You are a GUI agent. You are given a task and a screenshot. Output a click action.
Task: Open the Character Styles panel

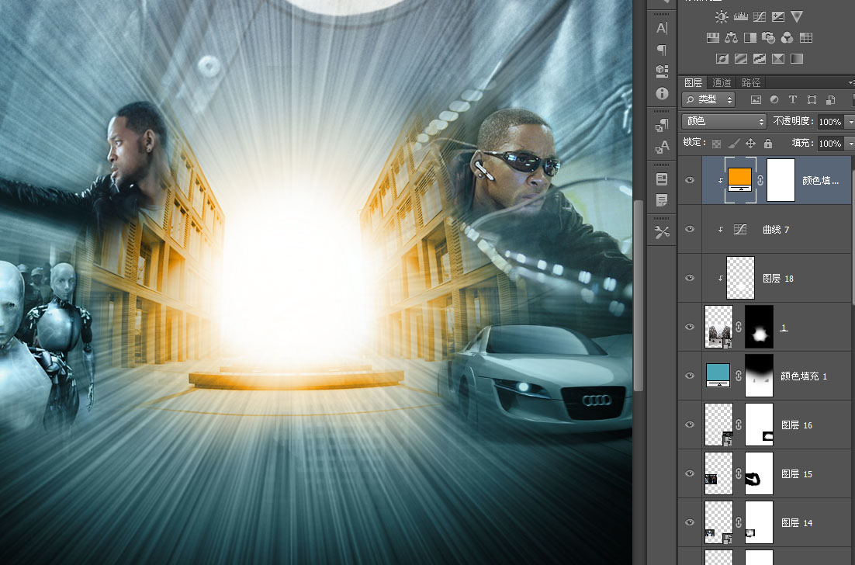[x=662, y=147]
